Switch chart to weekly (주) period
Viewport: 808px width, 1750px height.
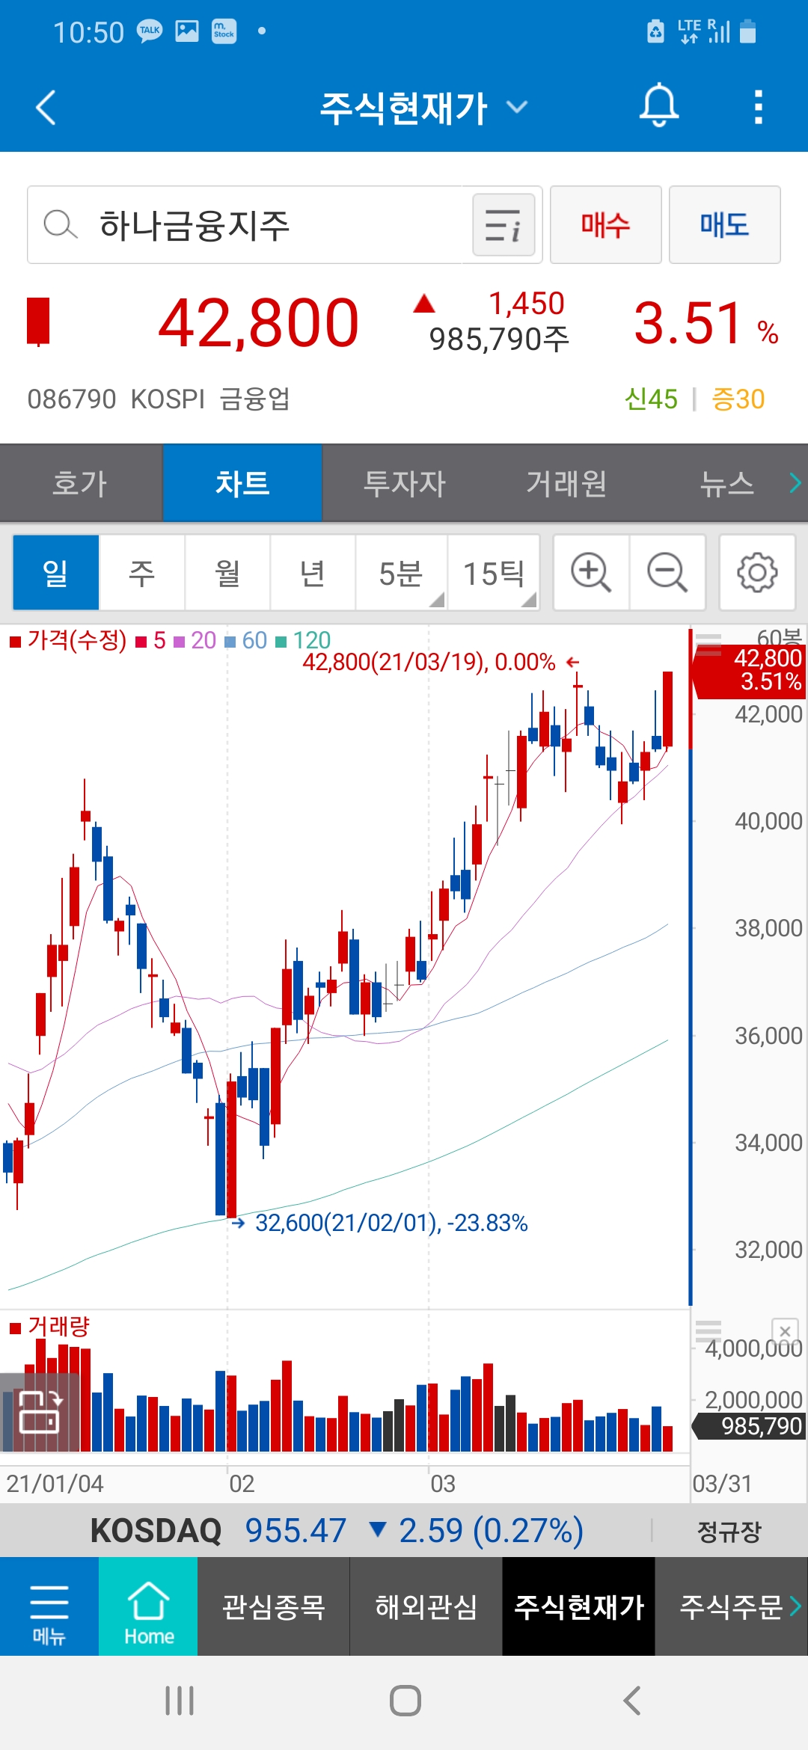[x=141, y=573]
